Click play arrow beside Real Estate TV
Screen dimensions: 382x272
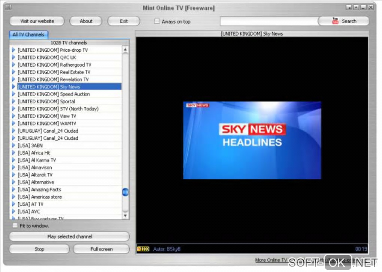(x=13, y=72)
